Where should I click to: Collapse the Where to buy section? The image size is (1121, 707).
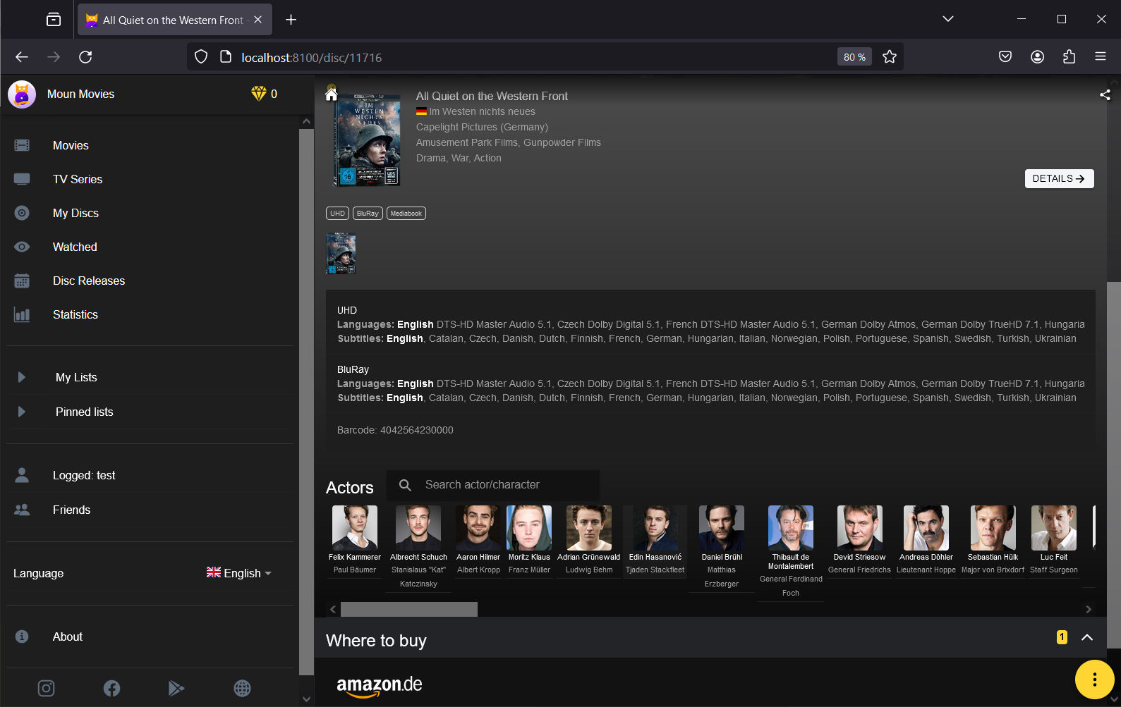tap(1087, 637)
